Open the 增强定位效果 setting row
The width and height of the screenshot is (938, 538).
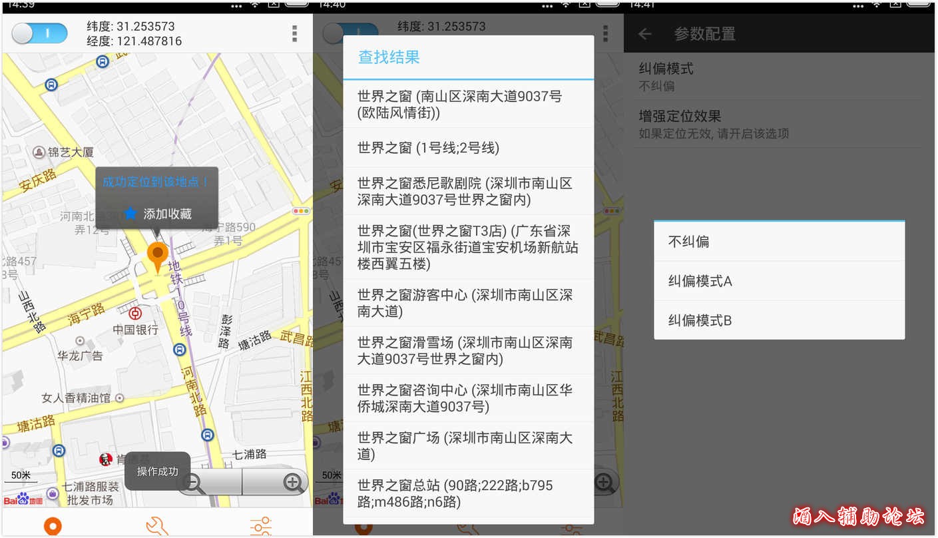[780, 125]
